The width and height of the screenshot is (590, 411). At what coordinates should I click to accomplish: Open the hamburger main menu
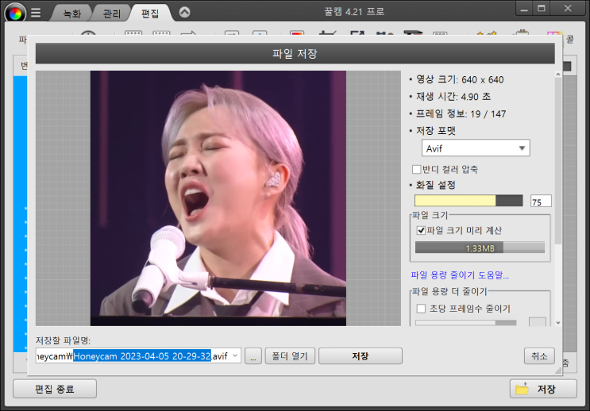36,13
